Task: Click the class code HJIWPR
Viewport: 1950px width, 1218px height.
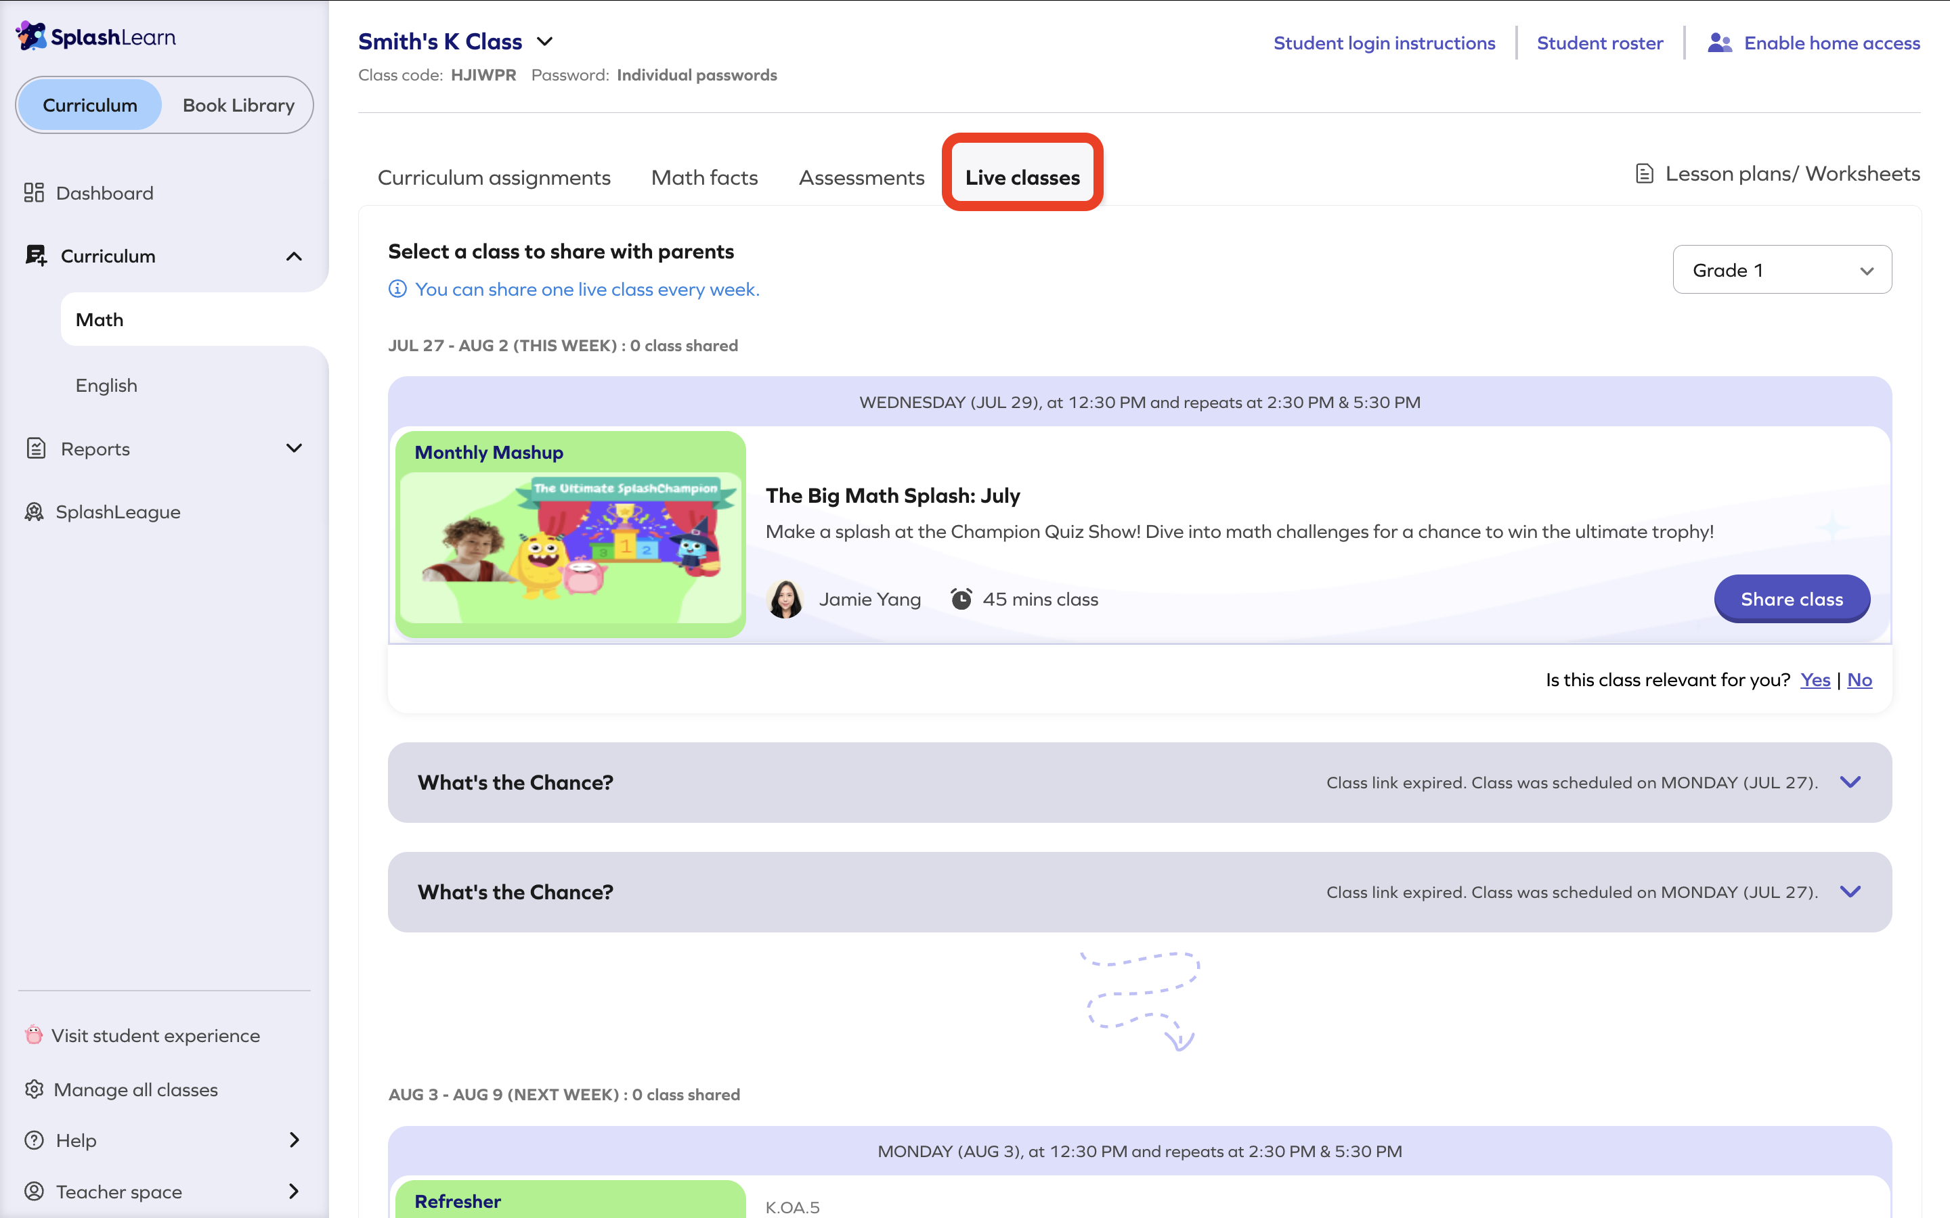Action: pyautogui.click(x=483, y=75)
